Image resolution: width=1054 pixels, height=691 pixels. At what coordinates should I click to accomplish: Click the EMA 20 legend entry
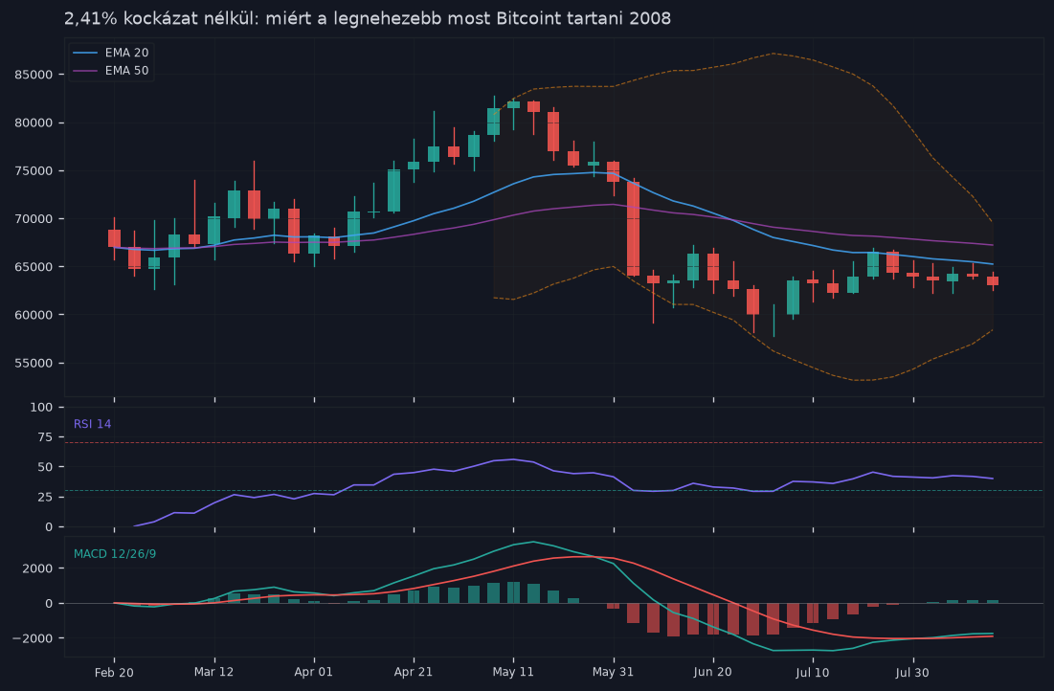point(110,53)
